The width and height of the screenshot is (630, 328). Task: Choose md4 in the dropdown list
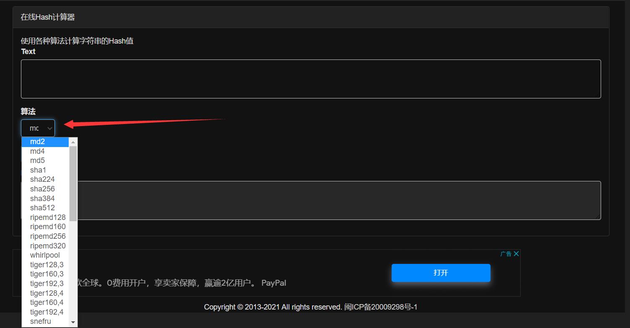tap(45, 151)
